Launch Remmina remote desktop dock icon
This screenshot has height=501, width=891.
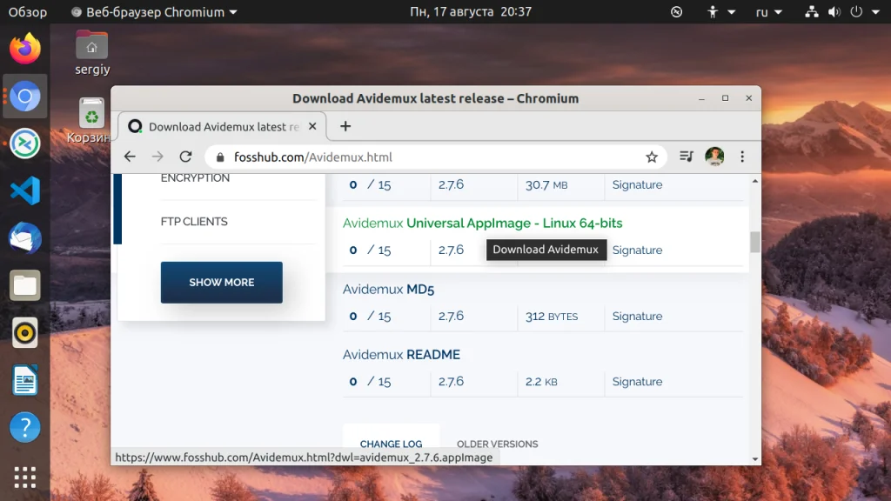click(x=25, y=144)
